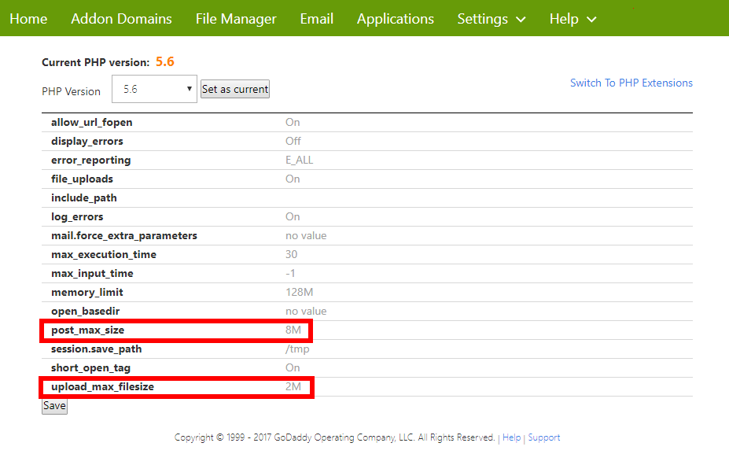The image size is (729, 465).
Task: Go to the Email section
Action: coord(316,18)
